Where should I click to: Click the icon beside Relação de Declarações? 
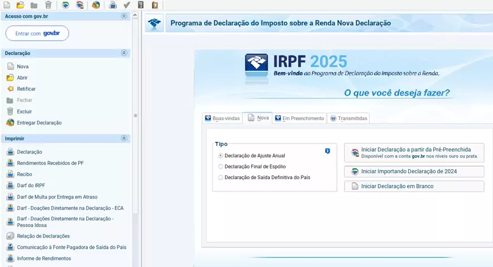[x=11, y=236]
